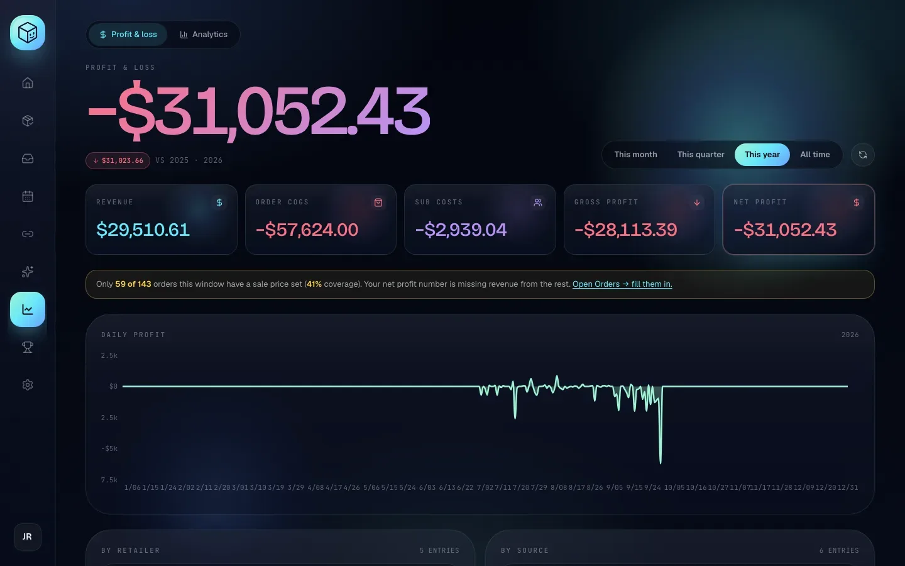Click the $31,023.66 change badge
The image size is (905, 566).
118,160
